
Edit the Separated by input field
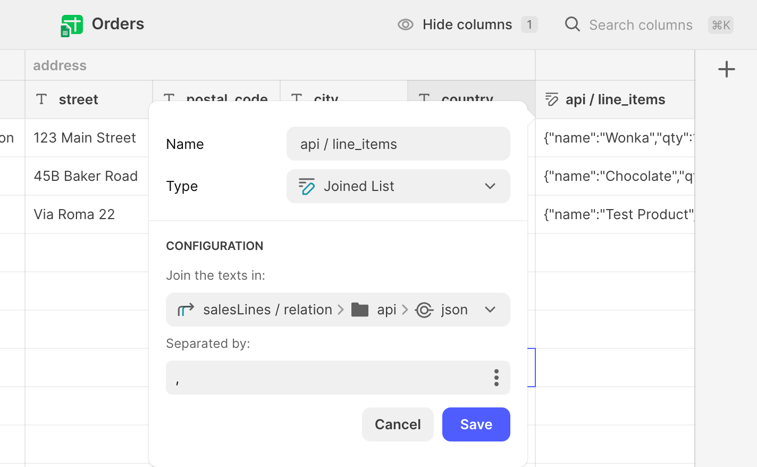tap(338, 378)
